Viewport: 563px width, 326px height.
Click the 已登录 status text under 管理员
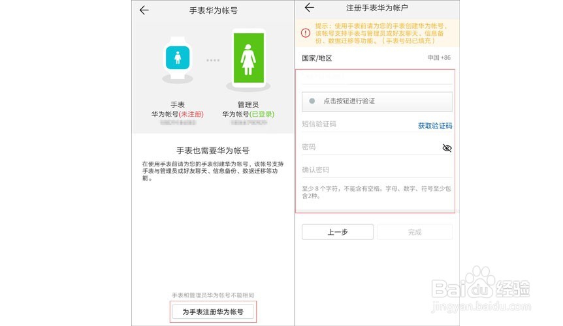coord(262,114)
